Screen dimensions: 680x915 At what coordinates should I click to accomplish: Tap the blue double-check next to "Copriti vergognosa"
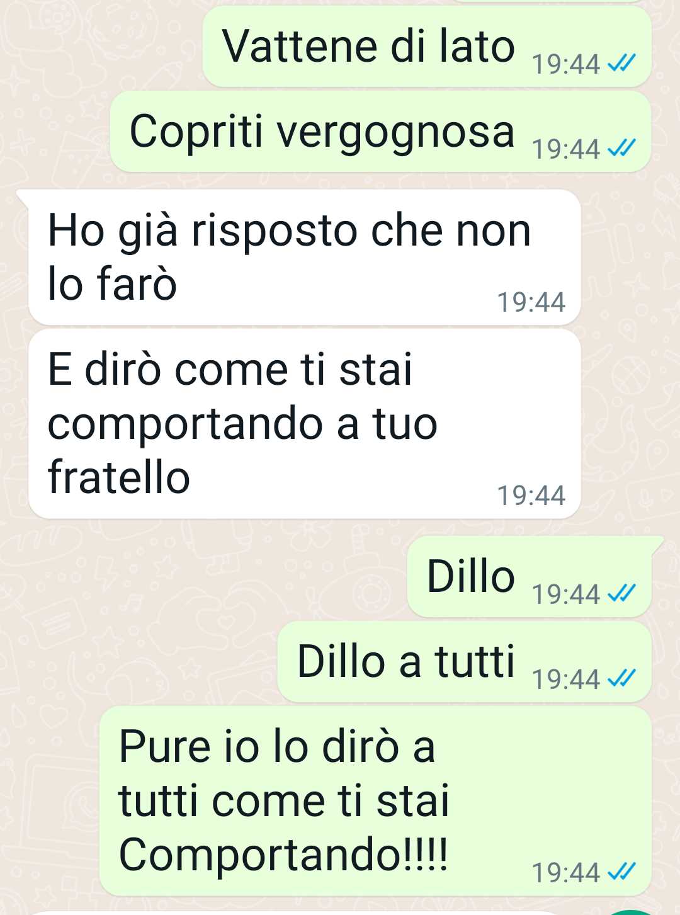tap(622, 148)
